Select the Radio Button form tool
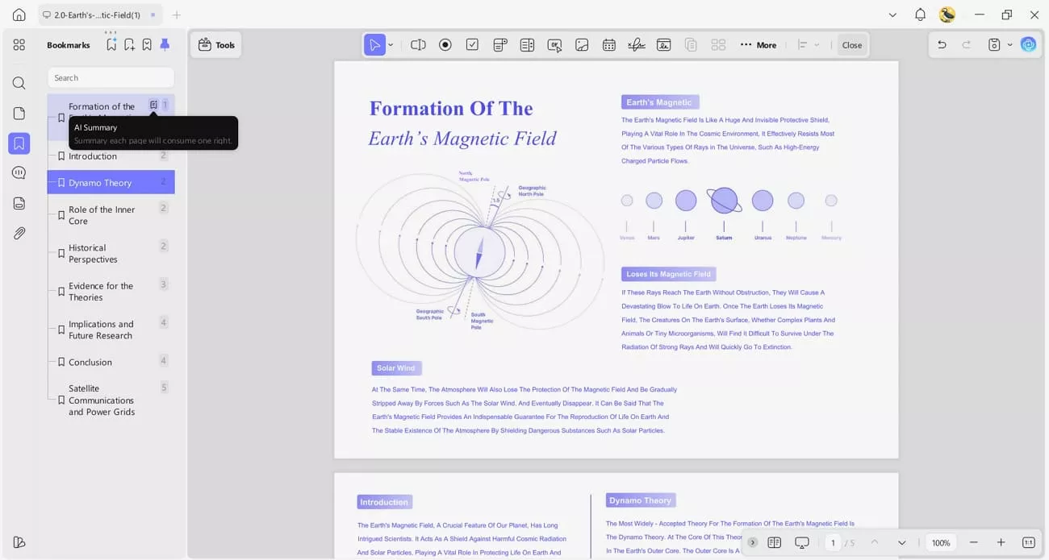The width and height of the screenshot is (1049, 560). [x=445, y=44]
